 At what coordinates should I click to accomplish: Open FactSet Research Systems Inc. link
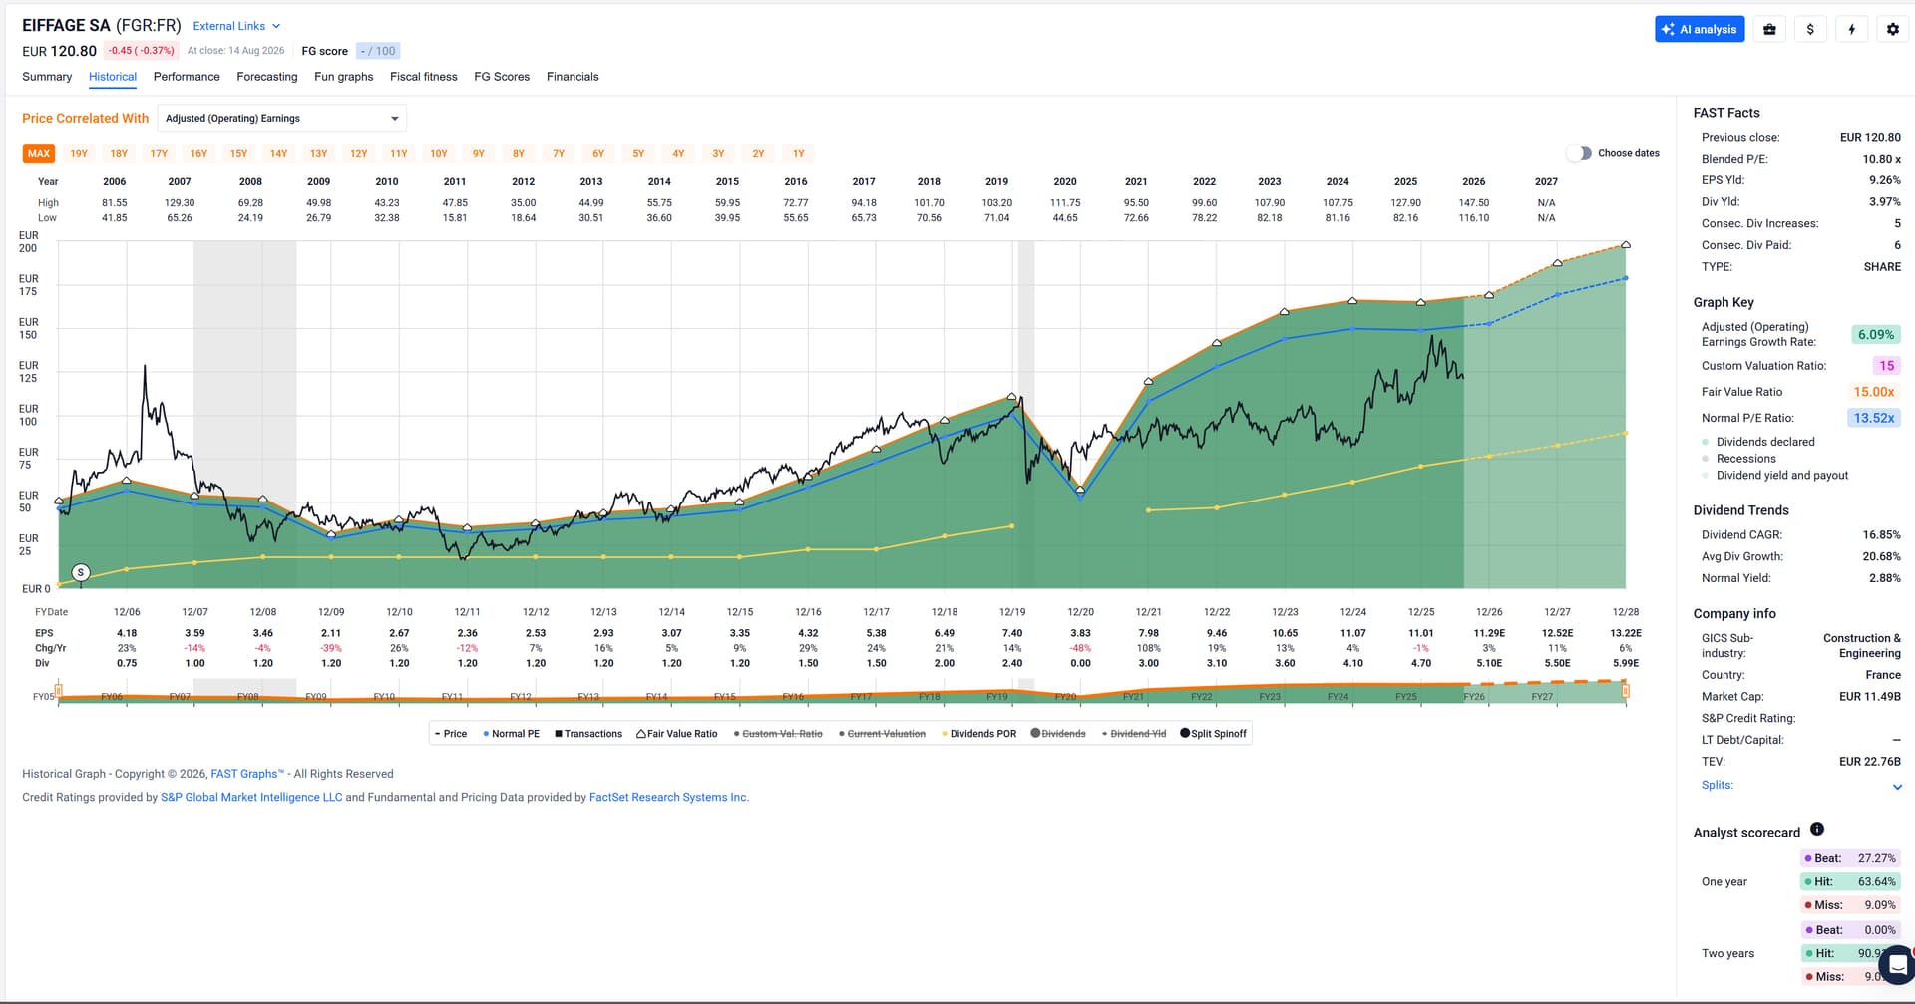click(x=668, y=798)
